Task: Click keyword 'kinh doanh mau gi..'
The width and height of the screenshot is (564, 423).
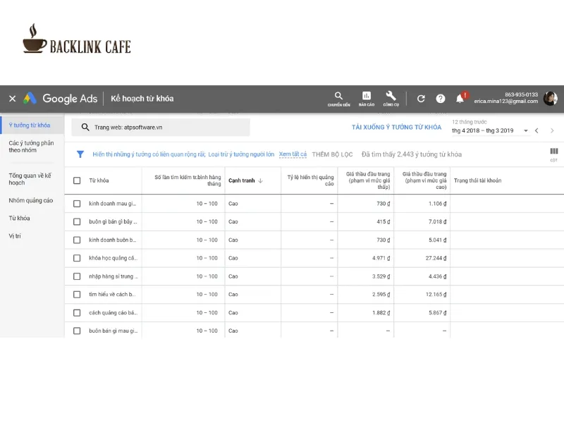Action: coord(113,204)
